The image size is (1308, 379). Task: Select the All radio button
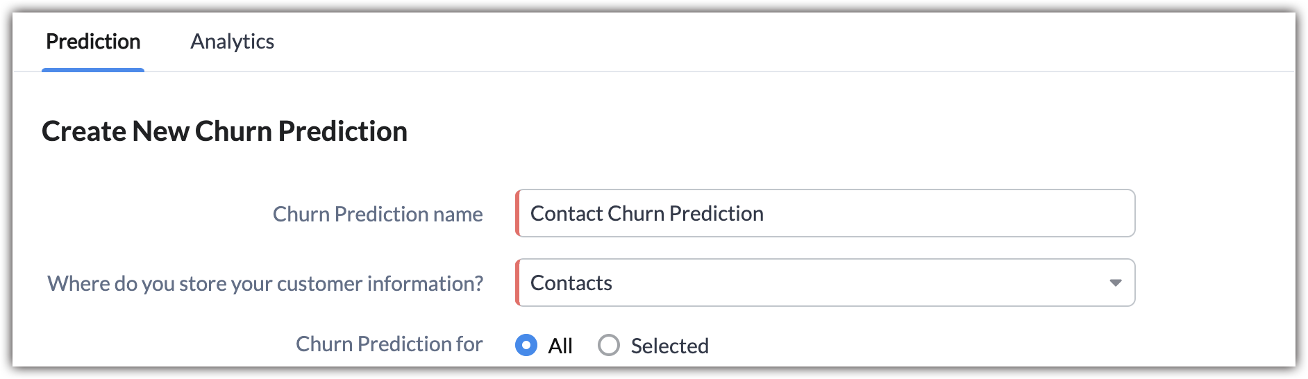[526, 345]
